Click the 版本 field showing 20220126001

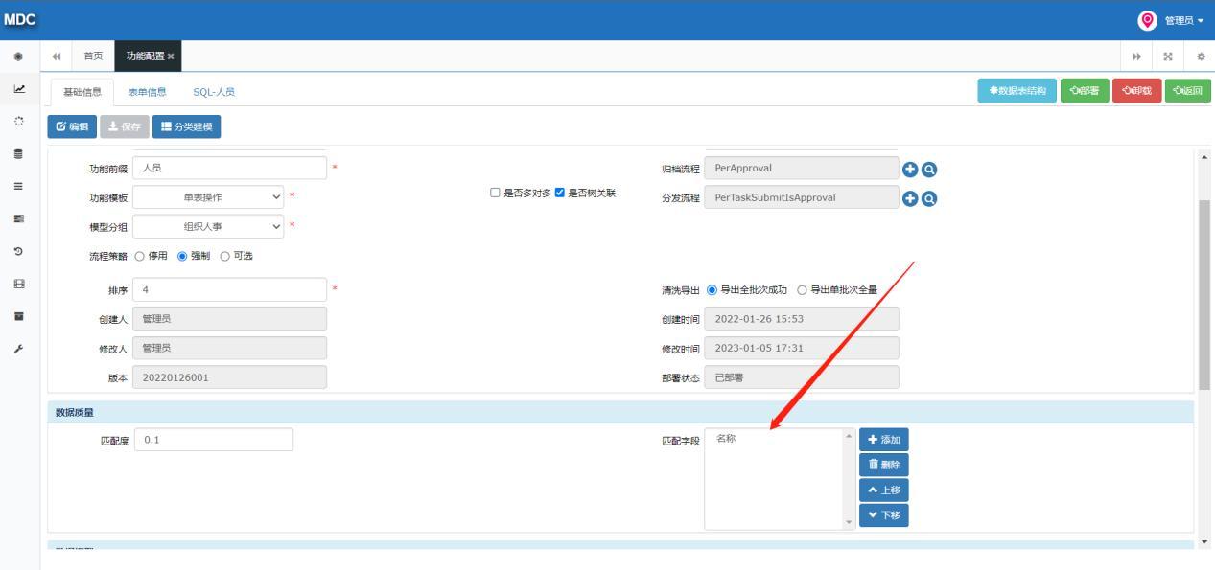click(229, 377)
